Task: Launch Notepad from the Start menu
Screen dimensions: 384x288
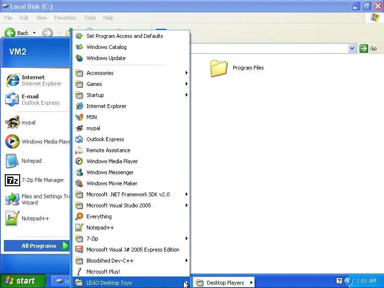Action: pyautogui.click(x=36, y=161)
